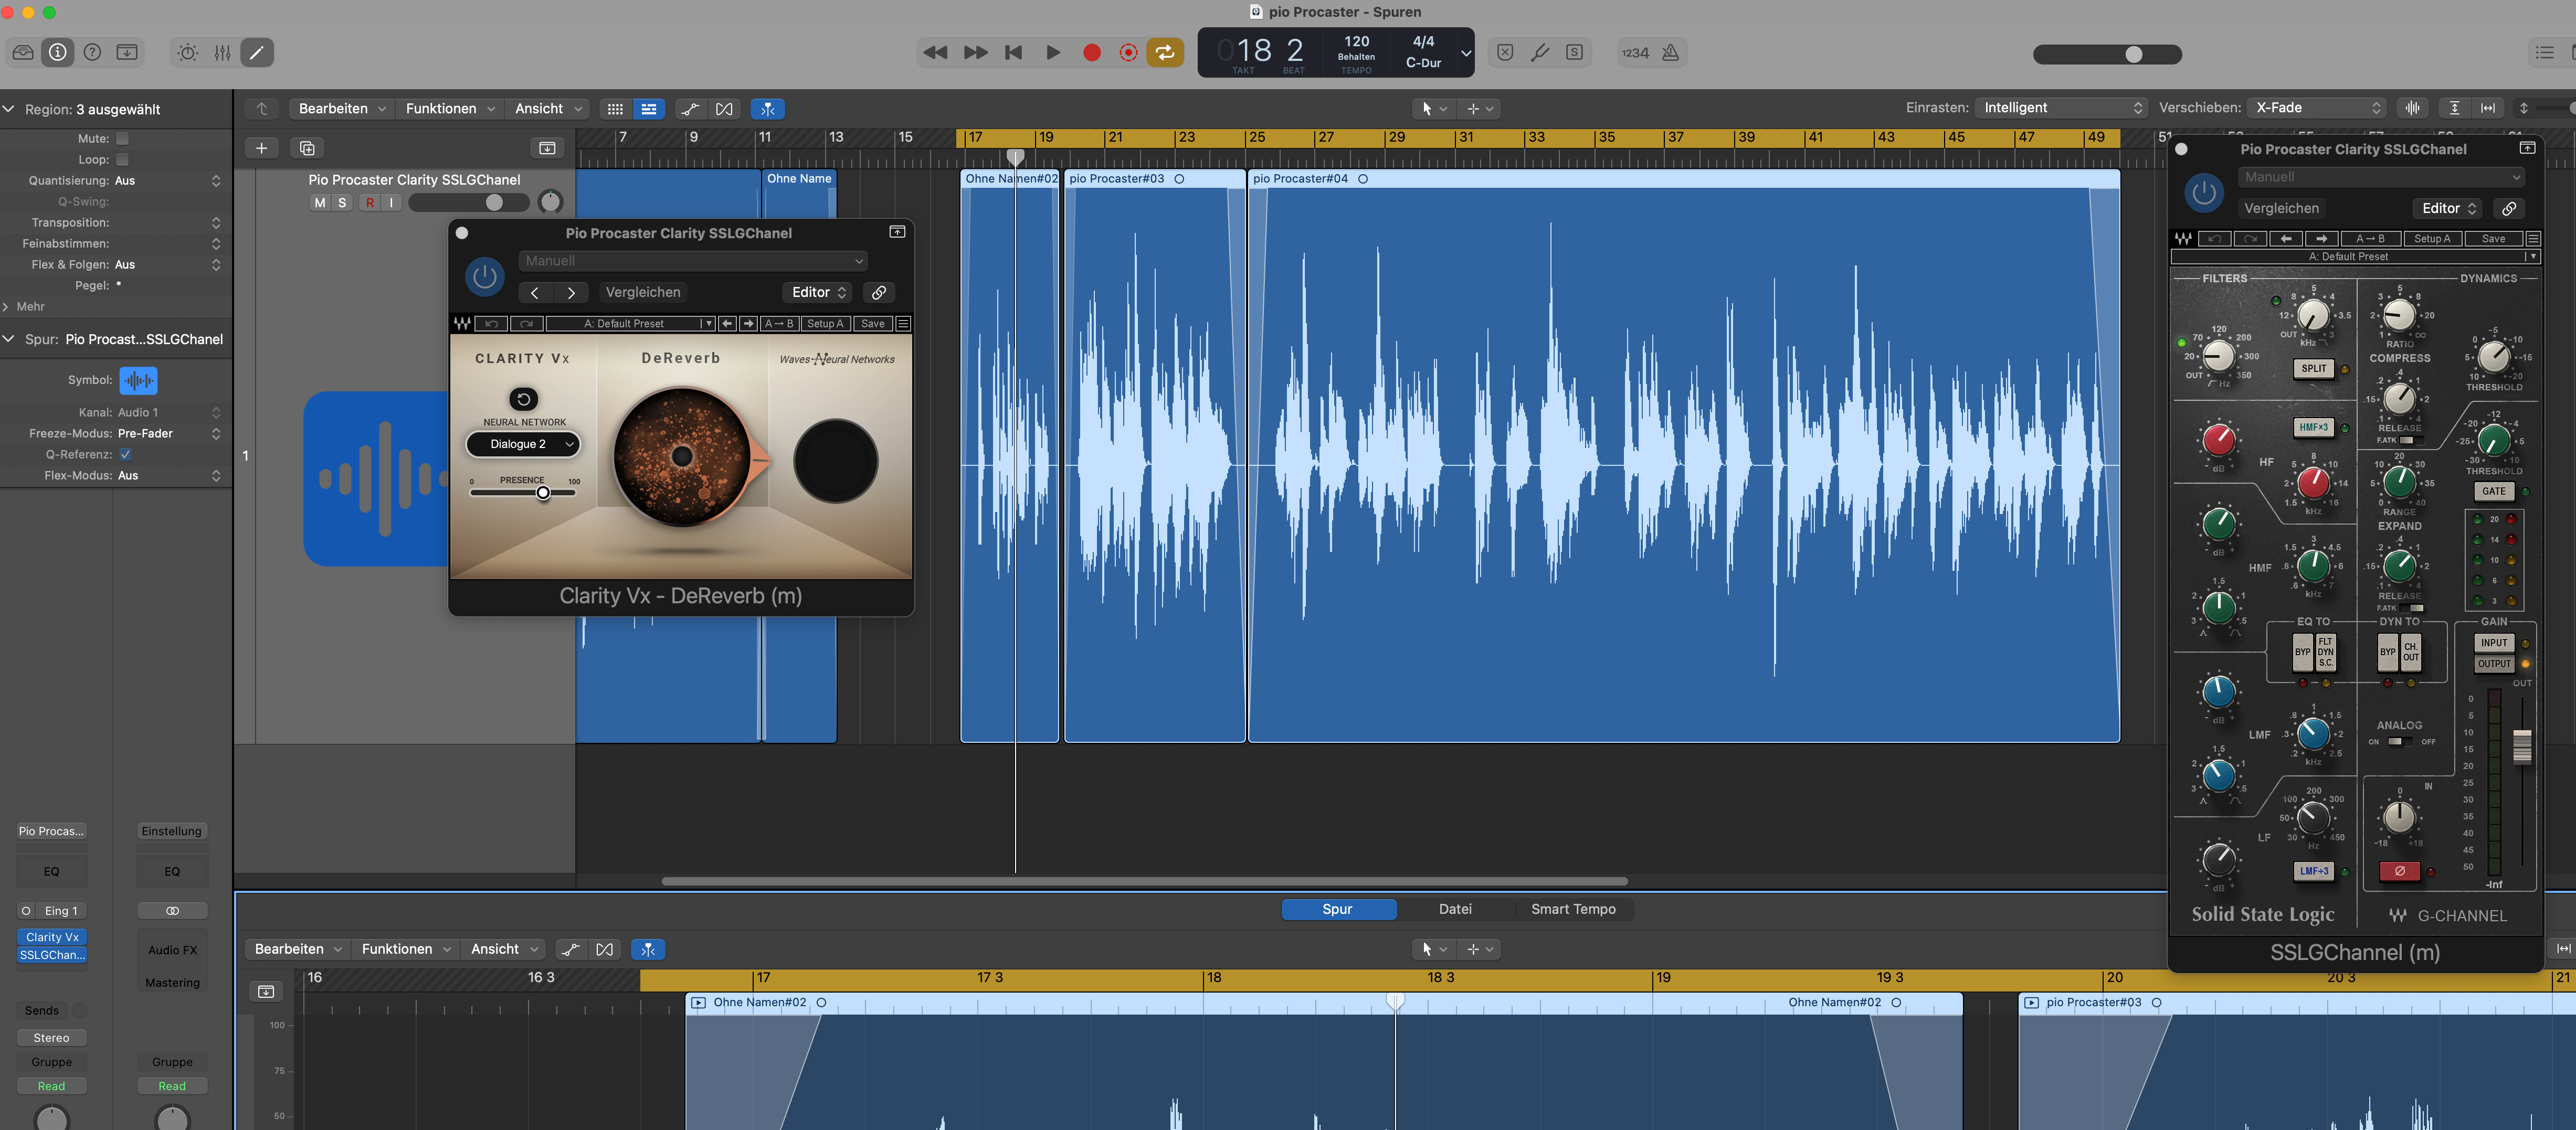Click the Duplicate Track icon
The height and width of the screenshot is (1130, 2576).
pyautogui.click(x=307, y=148)
